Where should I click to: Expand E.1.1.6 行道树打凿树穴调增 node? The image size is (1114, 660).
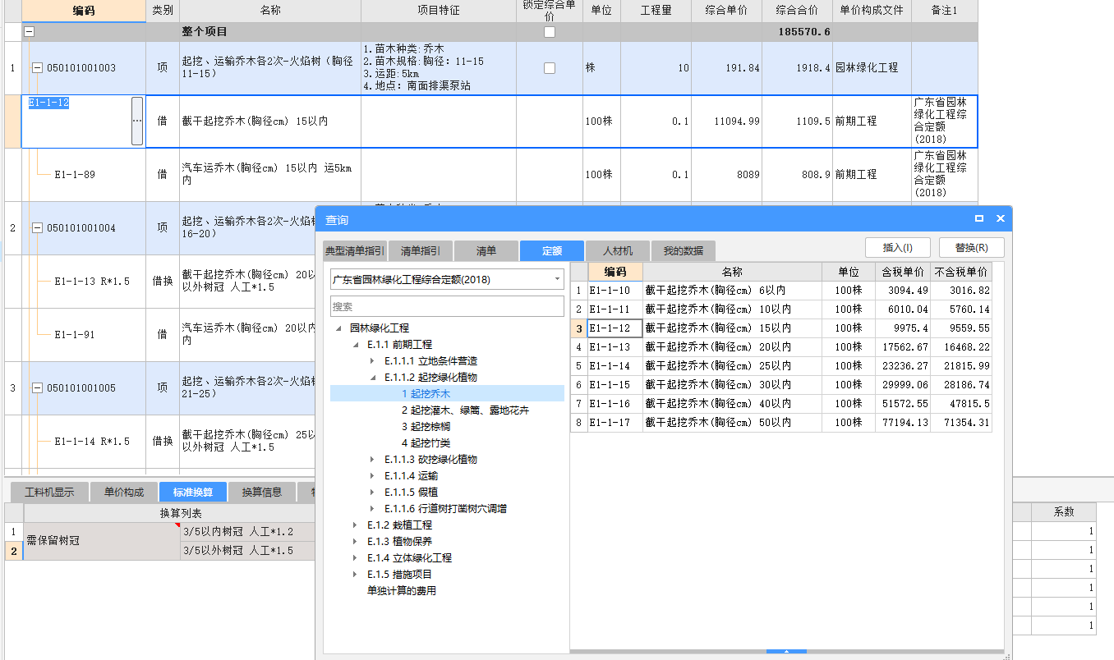[372, 509]
